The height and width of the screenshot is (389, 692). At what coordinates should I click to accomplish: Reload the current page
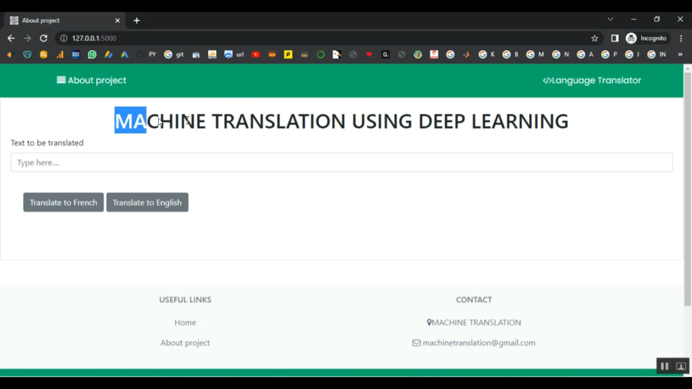[x=43, y=38]
